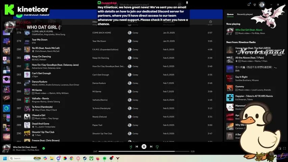Pause the currently playing song

pos(144,146)
